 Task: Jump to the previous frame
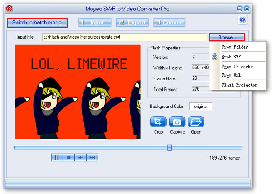coord(81,157)
